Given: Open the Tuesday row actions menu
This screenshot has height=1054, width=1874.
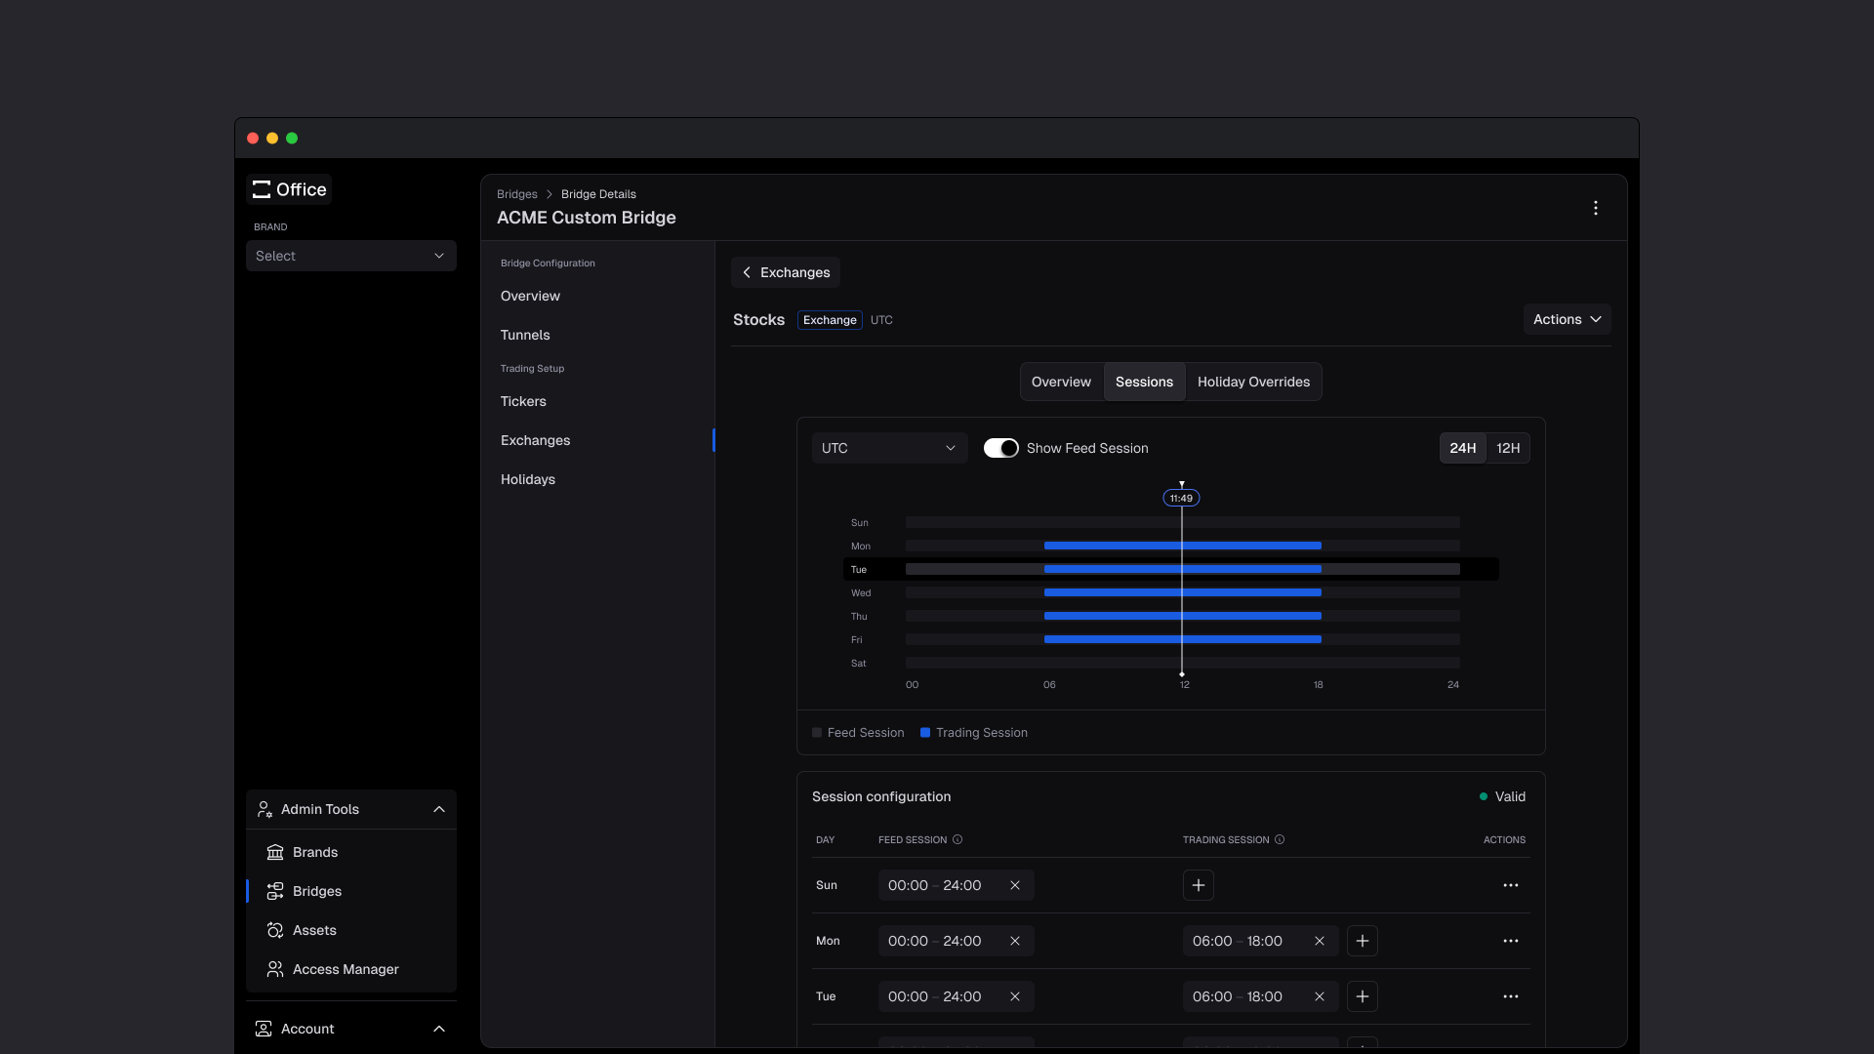Looking at the screenshot, I should point(1511,996).
